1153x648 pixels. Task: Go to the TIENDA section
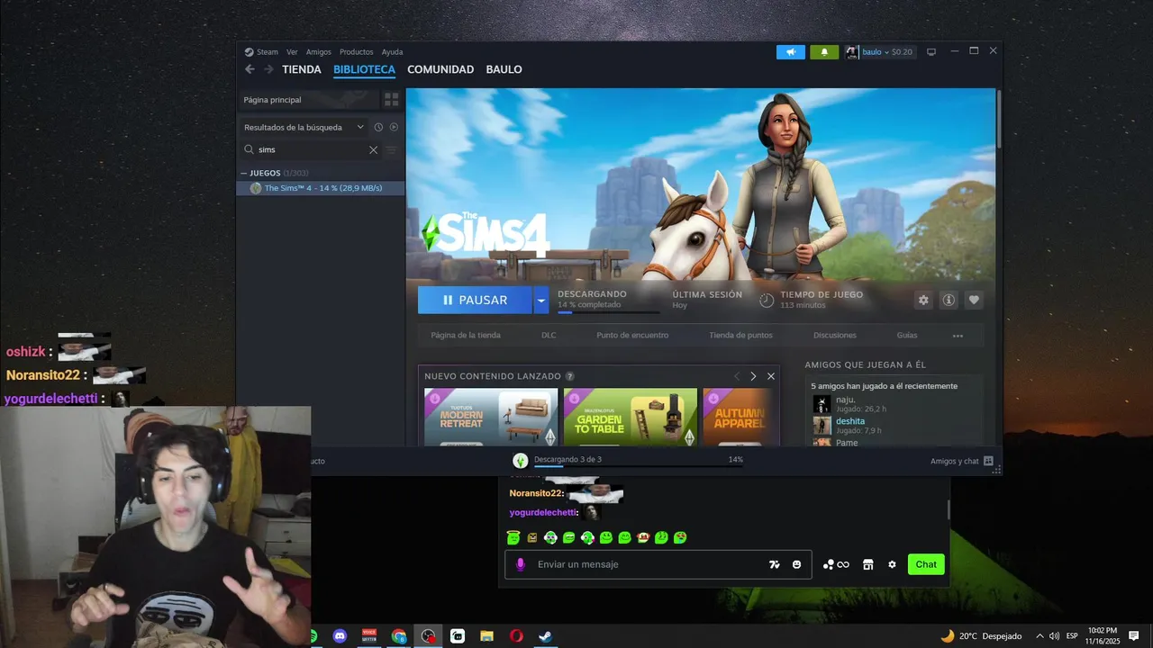301,69
